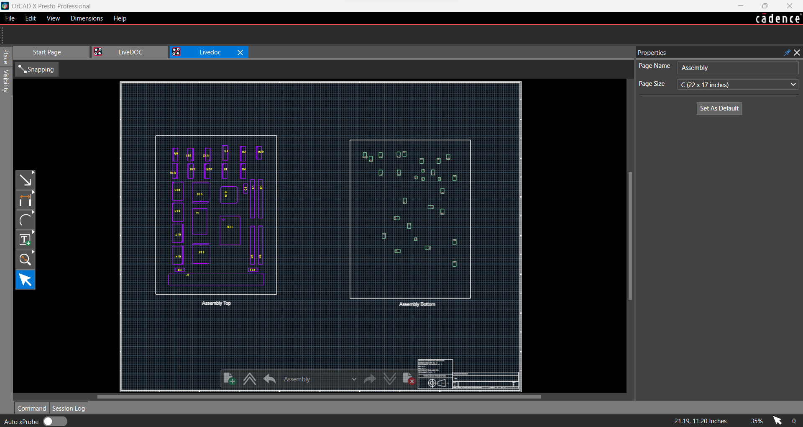The width and height of the screenshot is (803, 427).
Task: Expand the Assembly page selector dropdown
Action: pos(354,379)
